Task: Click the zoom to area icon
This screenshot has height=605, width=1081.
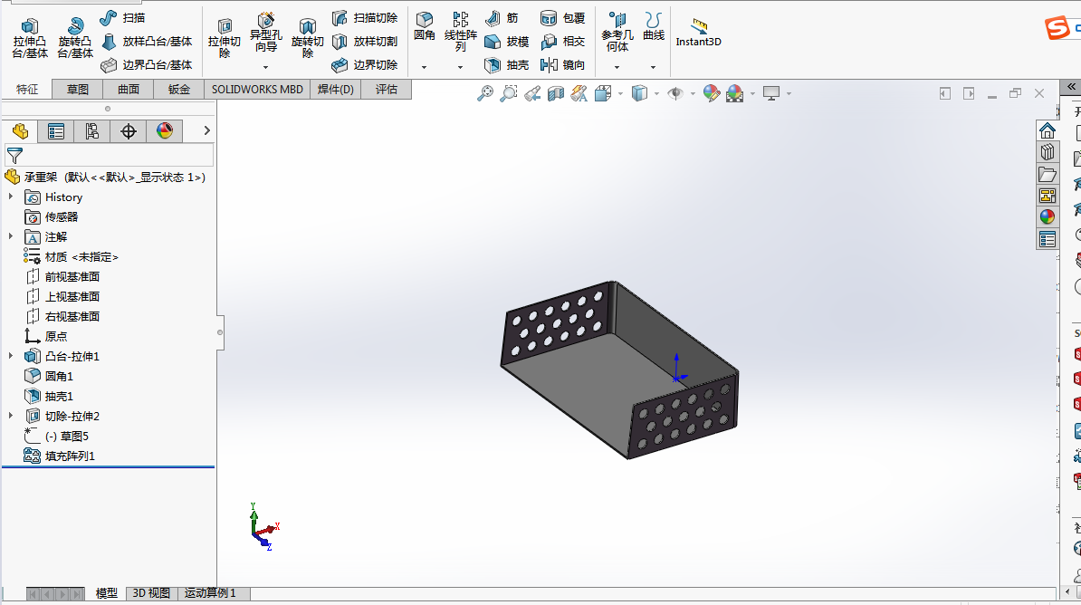Action: click(509, 93)
